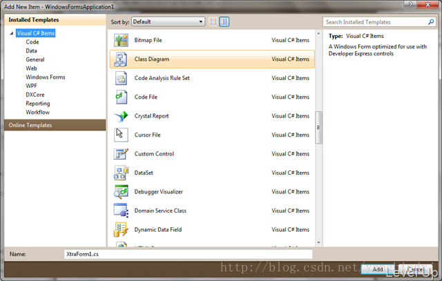The image size is (442, 281).
Task: Choose the WPF category
Action: click(31, 86)
